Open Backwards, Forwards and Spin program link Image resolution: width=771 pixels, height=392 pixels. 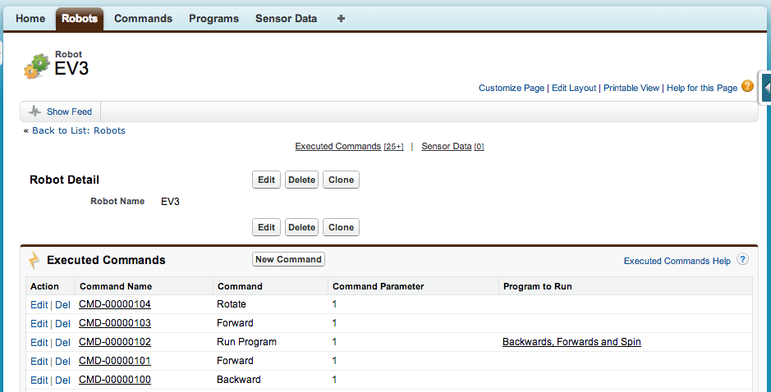point(571,342)
